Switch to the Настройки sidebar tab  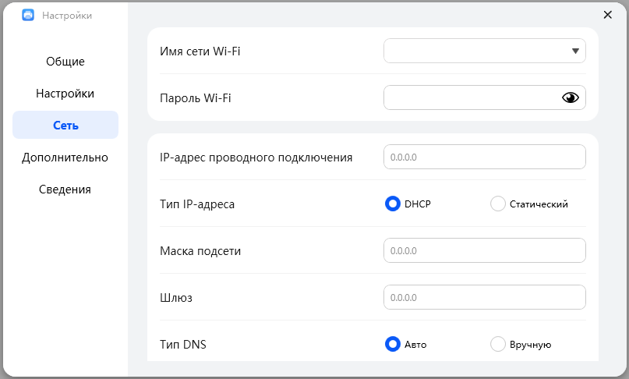(x=65, y=94)
